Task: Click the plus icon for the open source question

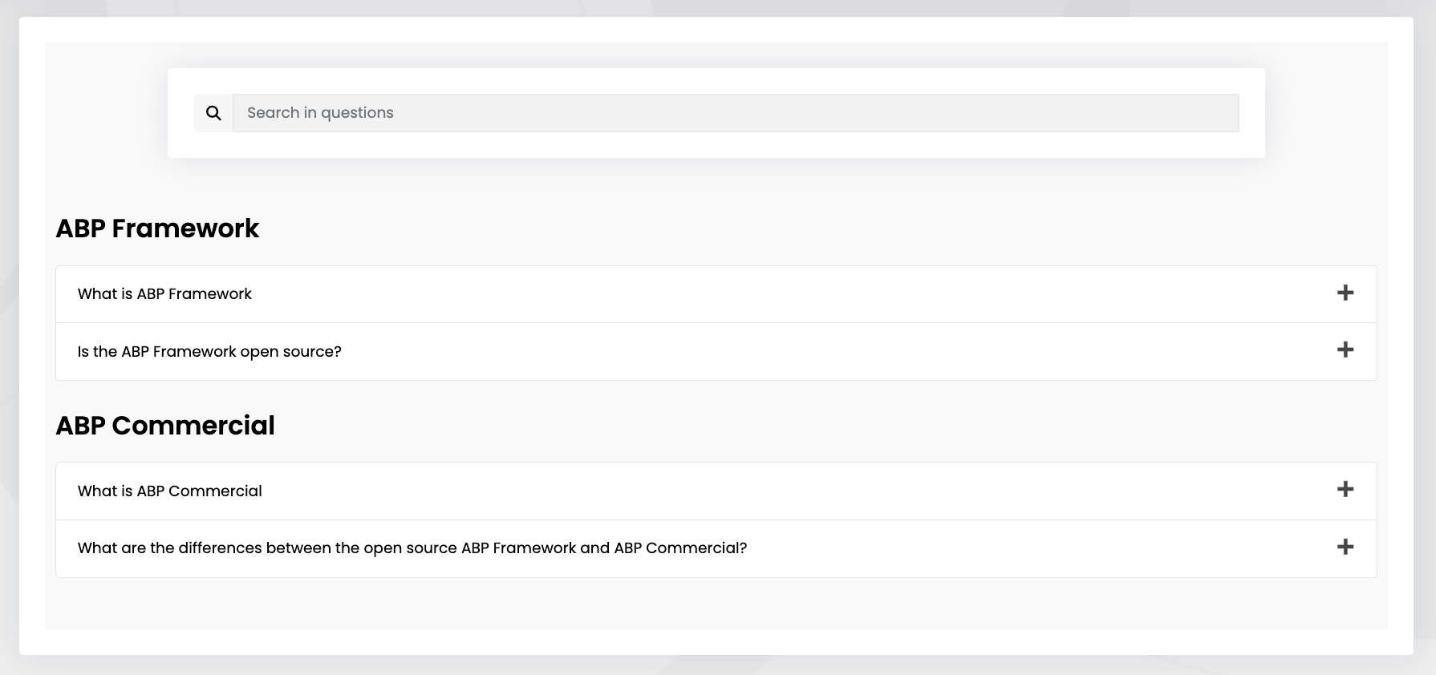Action: [x=1345, y=350]
